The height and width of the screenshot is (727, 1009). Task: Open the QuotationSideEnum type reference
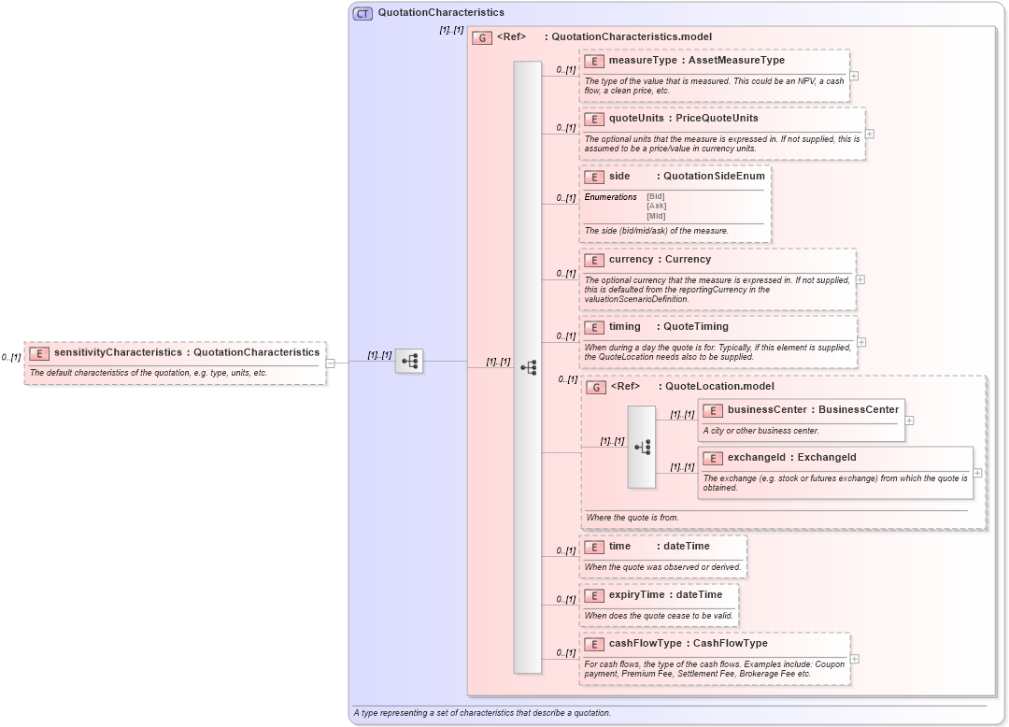(x=715, y=177)
